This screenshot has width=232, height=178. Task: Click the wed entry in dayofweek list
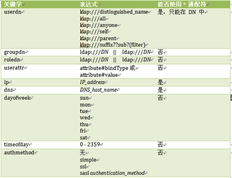(x=85, y=118)
